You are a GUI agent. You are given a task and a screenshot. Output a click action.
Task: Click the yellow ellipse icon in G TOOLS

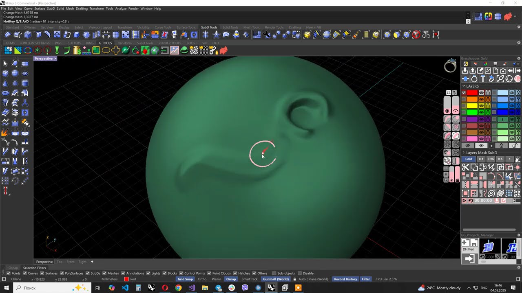tap(106, 50)
